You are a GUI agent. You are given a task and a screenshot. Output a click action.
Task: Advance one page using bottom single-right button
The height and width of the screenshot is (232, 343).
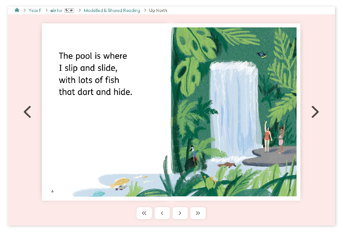[180, 213]
